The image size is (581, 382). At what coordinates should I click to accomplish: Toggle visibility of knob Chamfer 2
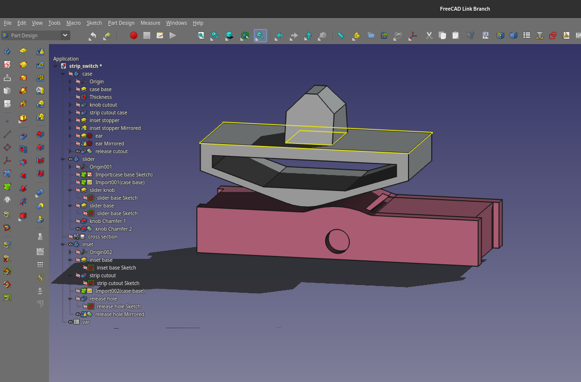(x=78, y=229)
